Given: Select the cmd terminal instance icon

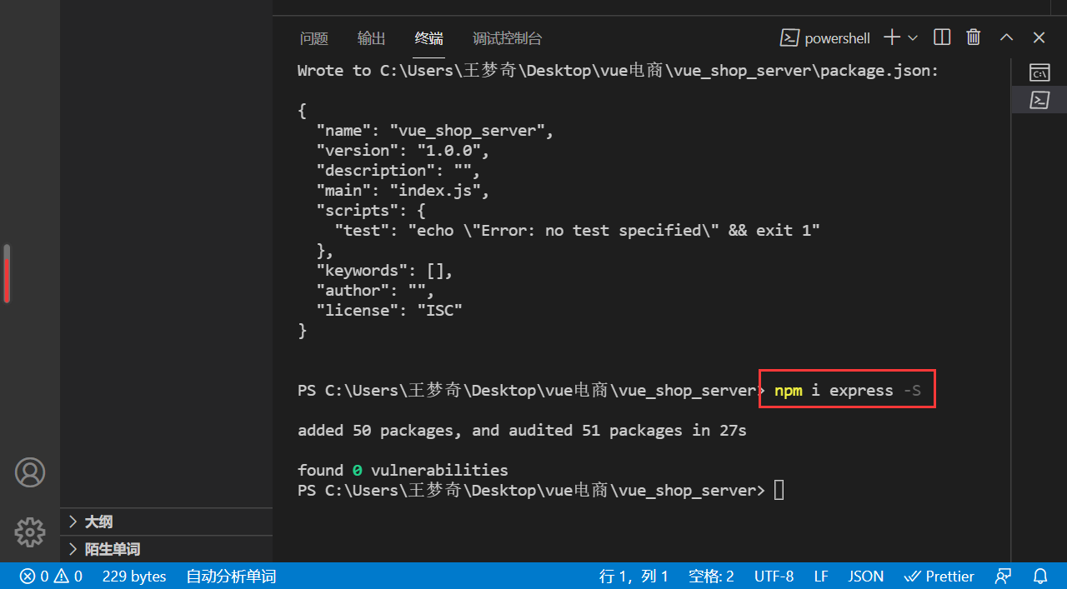Looking at the screenshot, I should pyautogui.click(x=1039, y=72).
